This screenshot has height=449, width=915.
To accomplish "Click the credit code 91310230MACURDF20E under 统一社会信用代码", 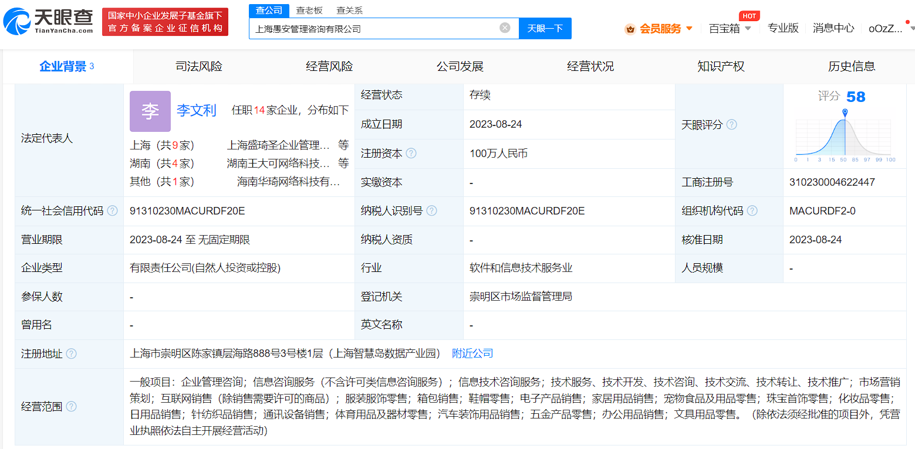I will (187, 210).
